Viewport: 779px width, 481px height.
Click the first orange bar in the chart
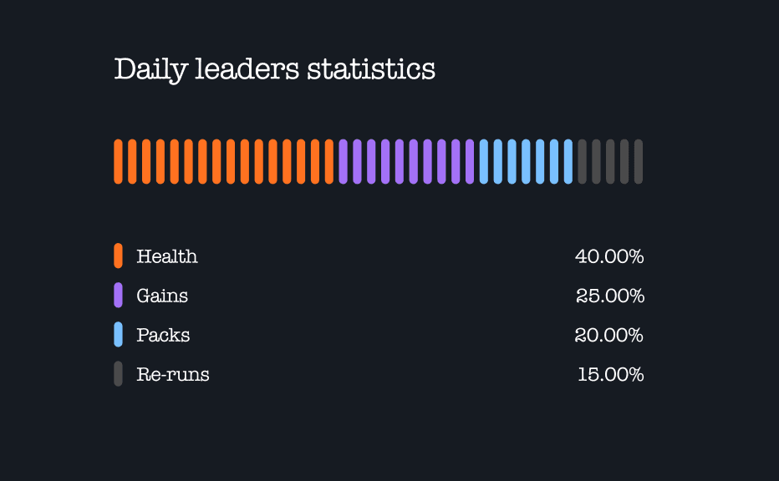[118, 161]
